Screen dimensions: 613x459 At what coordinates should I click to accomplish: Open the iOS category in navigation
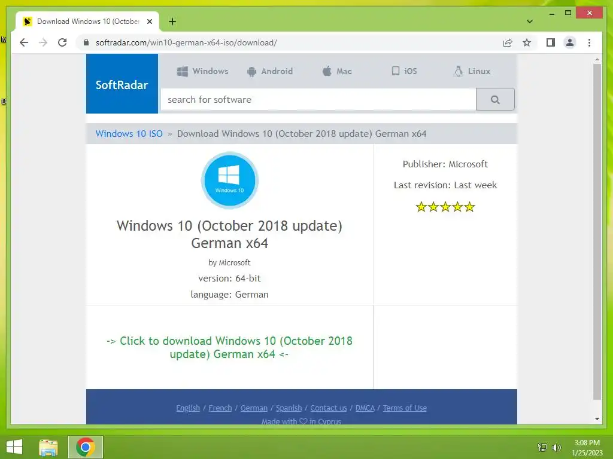404,71
